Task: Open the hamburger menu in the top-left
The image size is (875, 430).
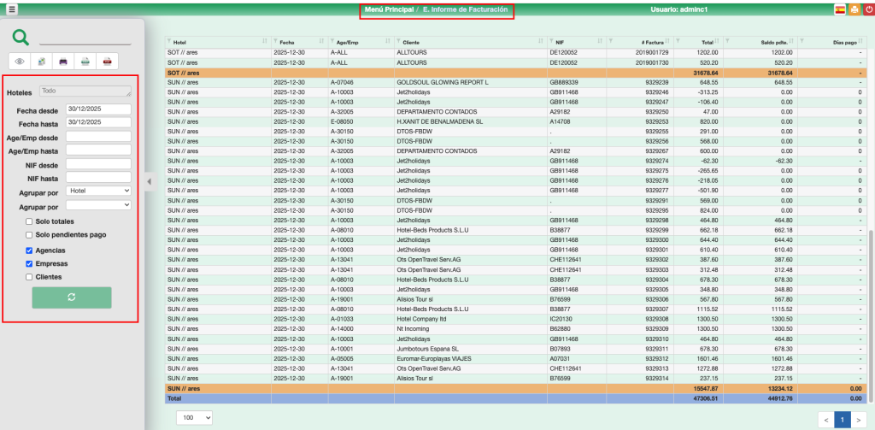Action: click(12, 9)
